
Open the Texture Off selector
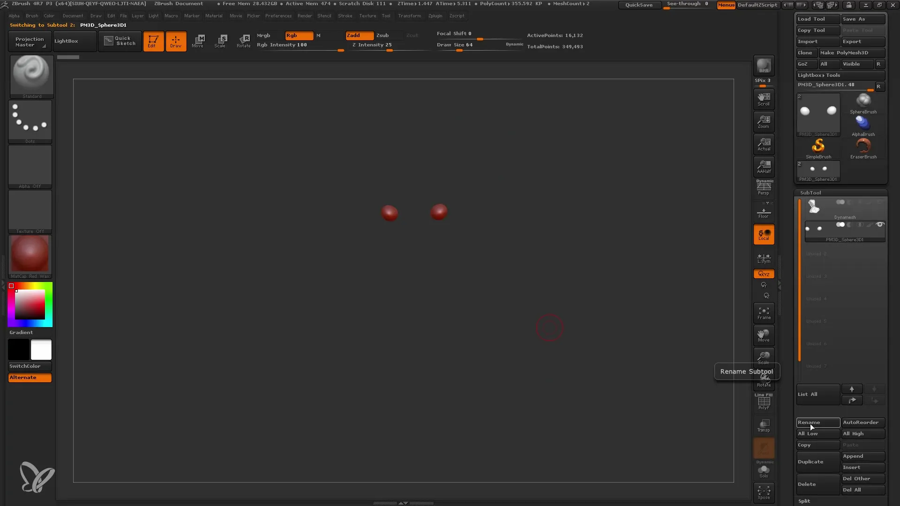point(30,211)
